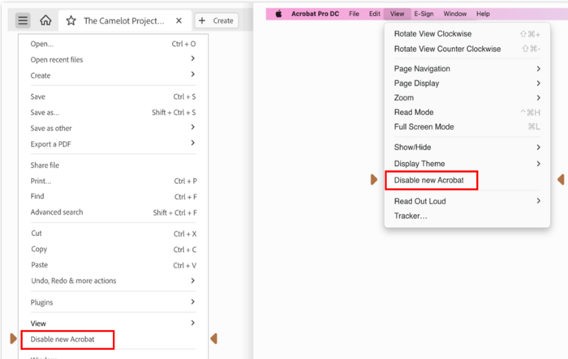The width and height of the screenshot is (568, 359).
Task: Open Edit in the Mac menu bar
Action: (375, 14)
